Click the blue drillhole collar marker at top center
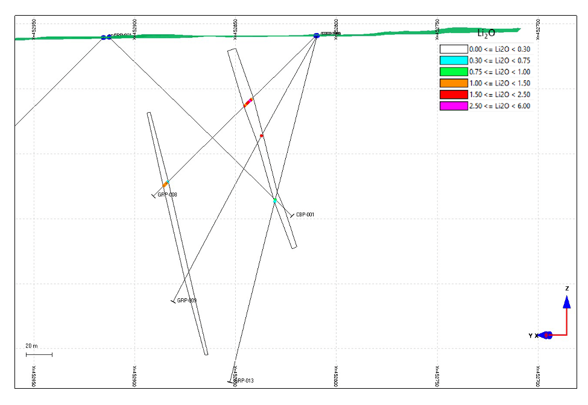The image size is (588, 405). click(317, 36)
